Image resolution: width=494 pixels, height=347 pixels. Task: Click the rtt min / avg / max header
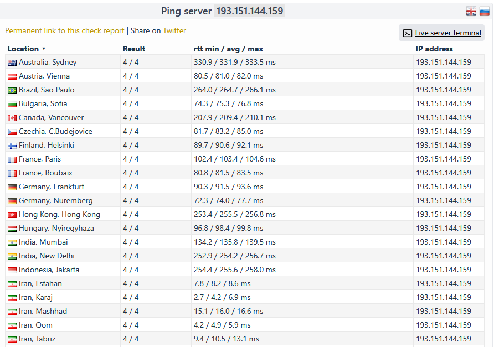pyautogui.click(x=228, y=49)
